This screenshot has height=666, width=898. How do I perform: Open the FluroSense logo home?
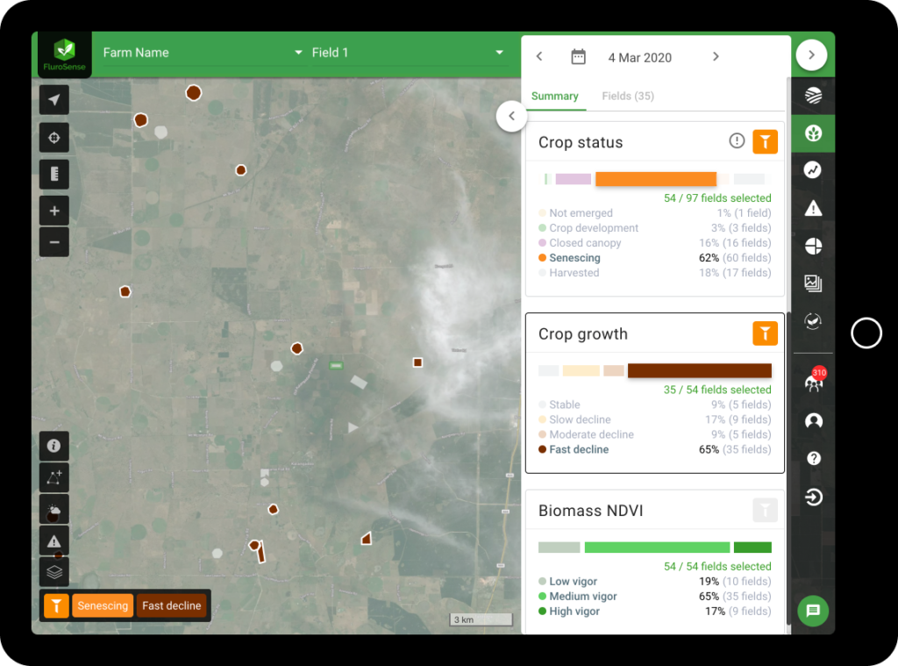click(x=64, y=54)
